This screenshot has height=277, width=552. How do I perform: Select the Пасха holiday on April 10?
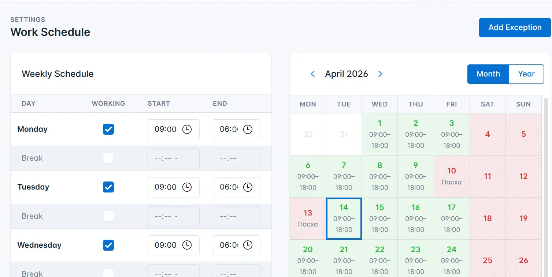click(452, 176)
